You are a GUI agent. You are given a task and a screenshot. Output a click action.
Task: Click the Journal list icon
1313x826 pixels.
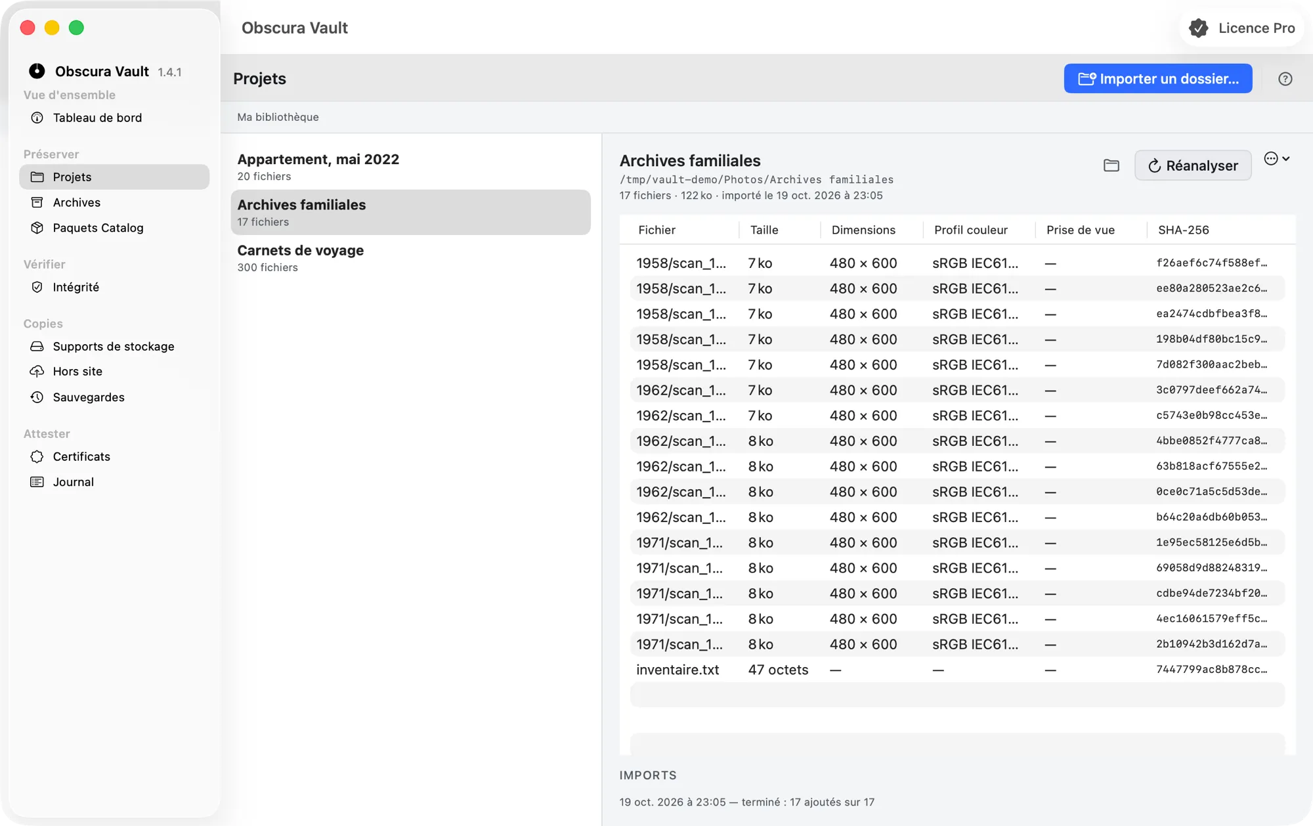point(37,482)
